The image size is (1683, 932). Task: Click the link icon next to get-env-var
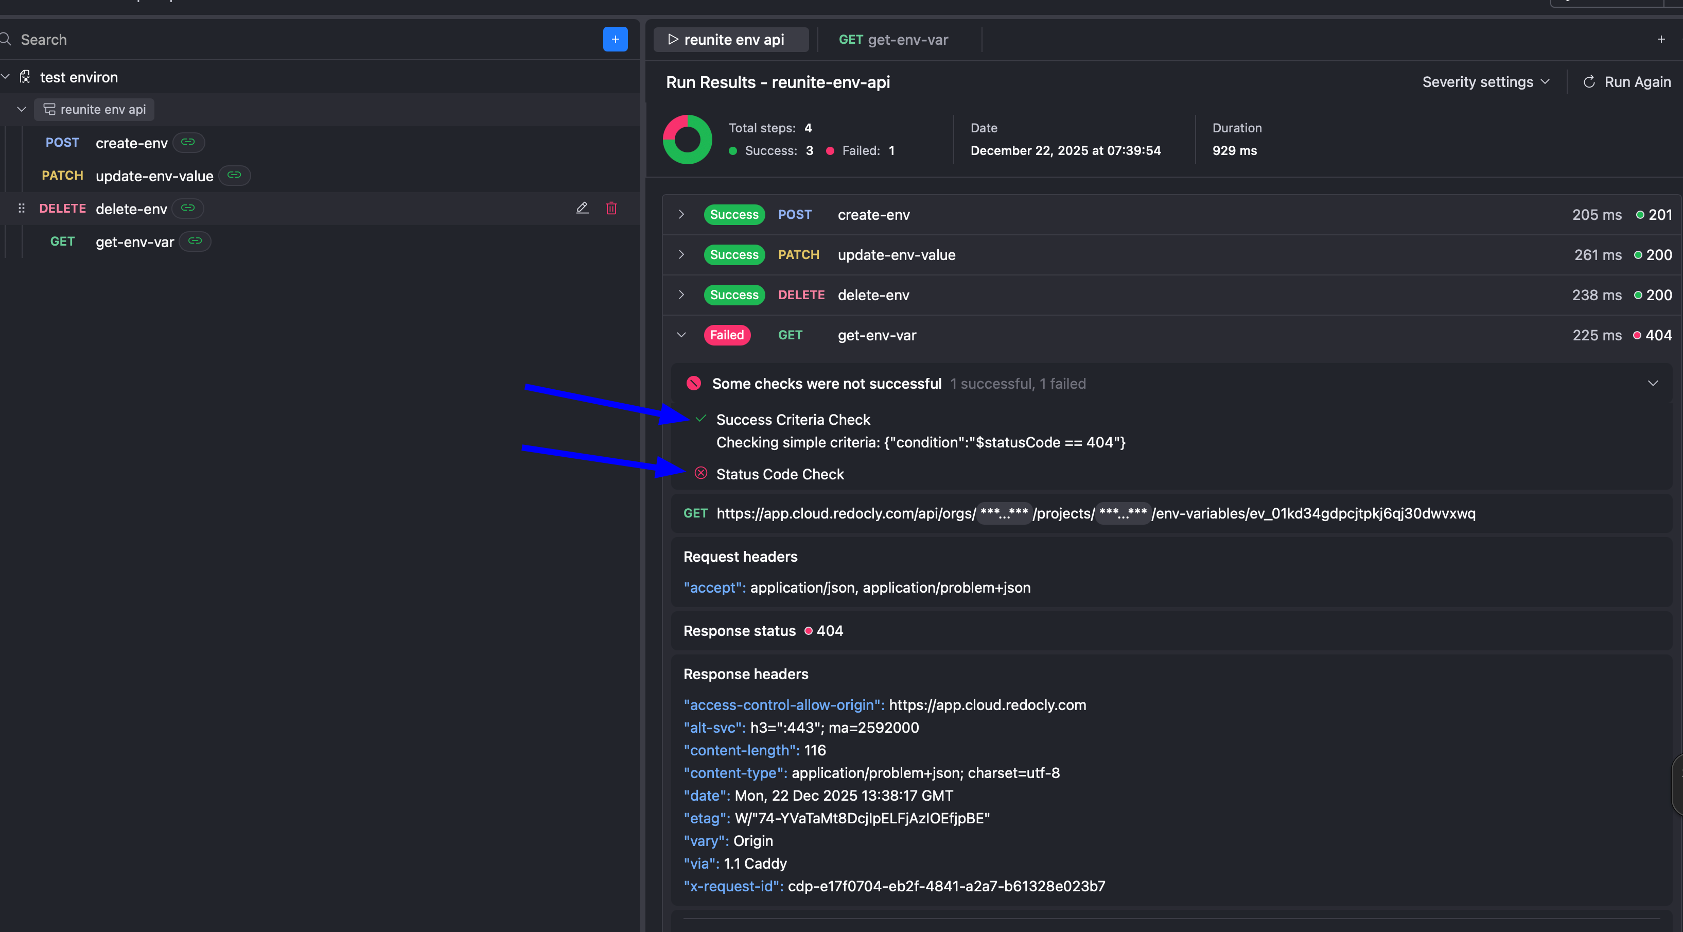tap(195, 241)
